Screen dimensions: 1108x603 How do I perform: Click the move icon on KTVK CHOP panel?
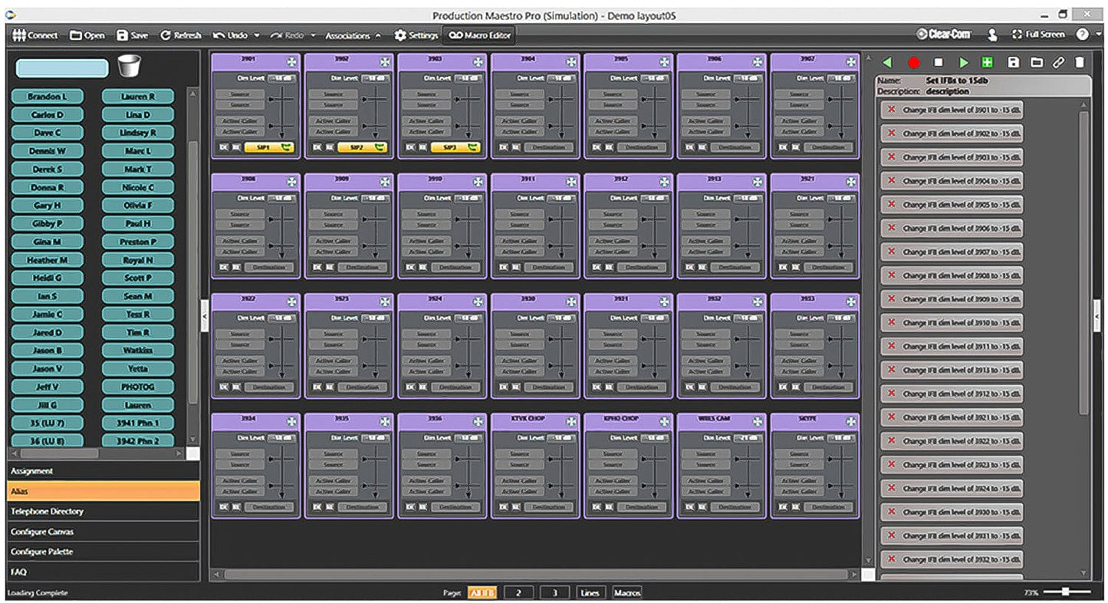click(x=571, y=421)
